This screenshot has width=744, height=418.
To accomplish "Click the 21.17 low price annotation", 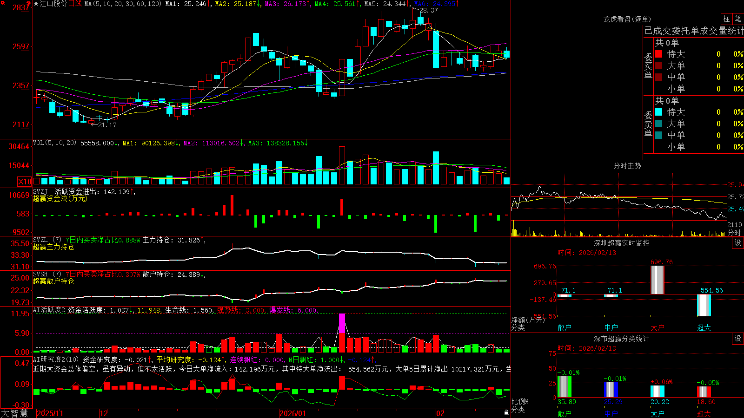I will (x=107, y=125).
